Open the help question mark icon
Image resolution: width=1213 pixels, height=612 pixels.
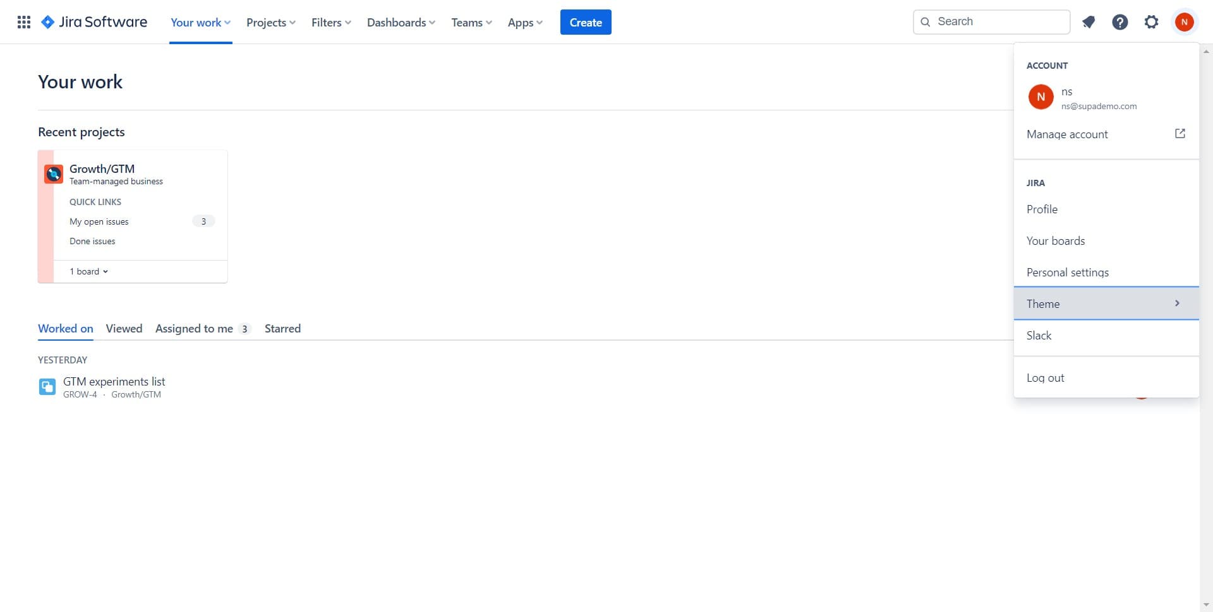pyautogui.click(x=1119, y=21)
